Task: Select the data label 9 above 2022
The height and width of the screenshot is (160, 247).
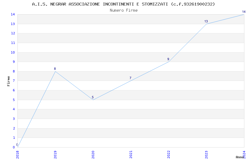Action: pos(168,59)
